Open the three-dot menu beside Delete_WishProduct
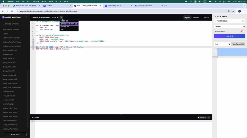 tap(61, 17)
